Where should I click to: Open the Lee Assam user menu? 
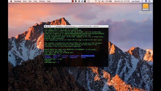tap(136, 1)
